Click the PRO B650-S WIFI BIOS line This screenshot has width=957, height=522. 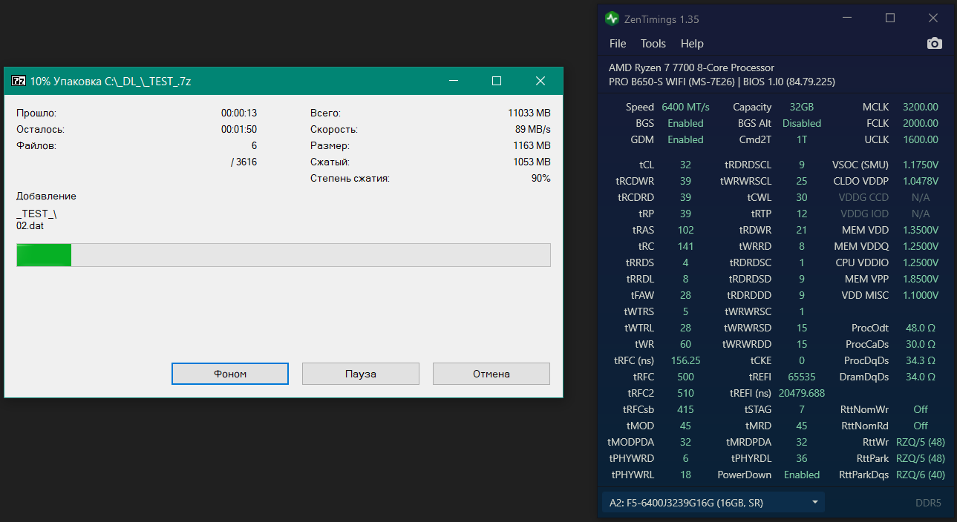pos(722,82)
